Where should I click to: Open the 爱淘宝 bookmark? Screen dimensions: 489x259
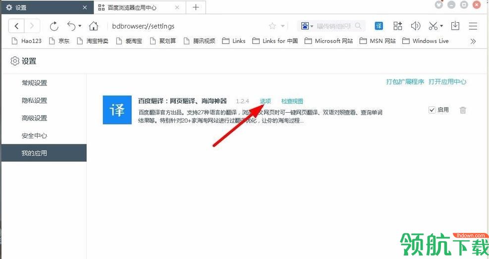129,41
